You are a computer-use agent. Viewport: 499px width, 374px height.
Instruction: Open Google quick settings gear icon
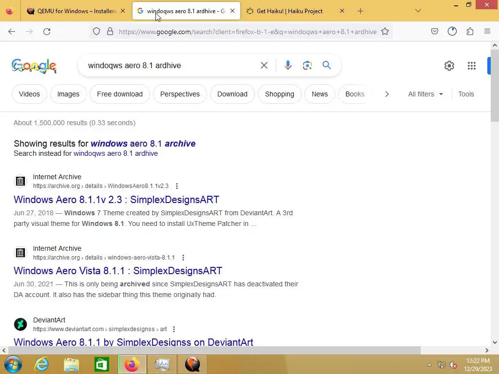(x=449, y=66)
